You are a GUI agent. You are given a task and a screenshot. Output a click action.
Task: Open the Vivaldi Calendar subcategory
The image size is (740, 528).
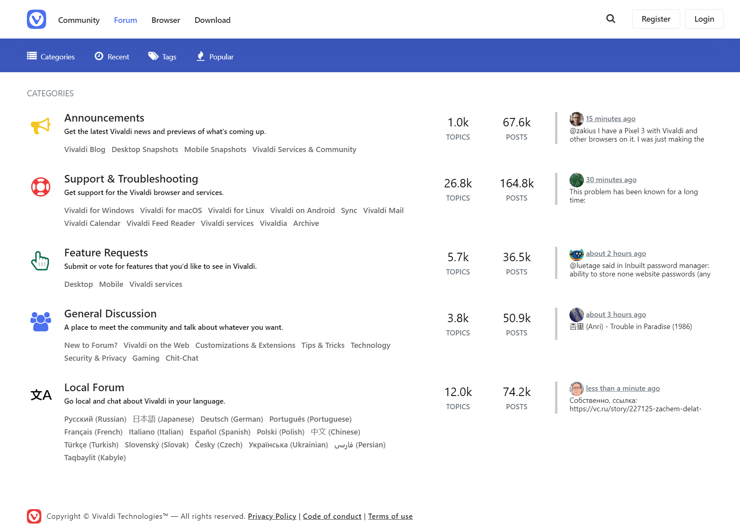coord(92,223)
